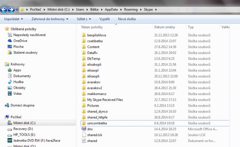Screen dimensions: 240x147
Task: Expand the arrow after Roaming in breadcrumb
Action: pyautogui.click(x=141, y=10)
